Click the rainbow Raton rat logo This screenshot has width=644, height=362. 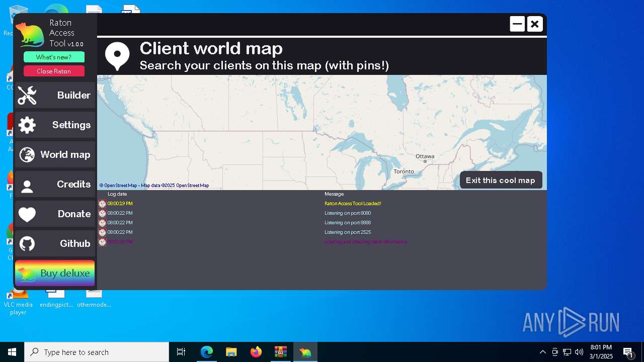(x=30, y=35)
